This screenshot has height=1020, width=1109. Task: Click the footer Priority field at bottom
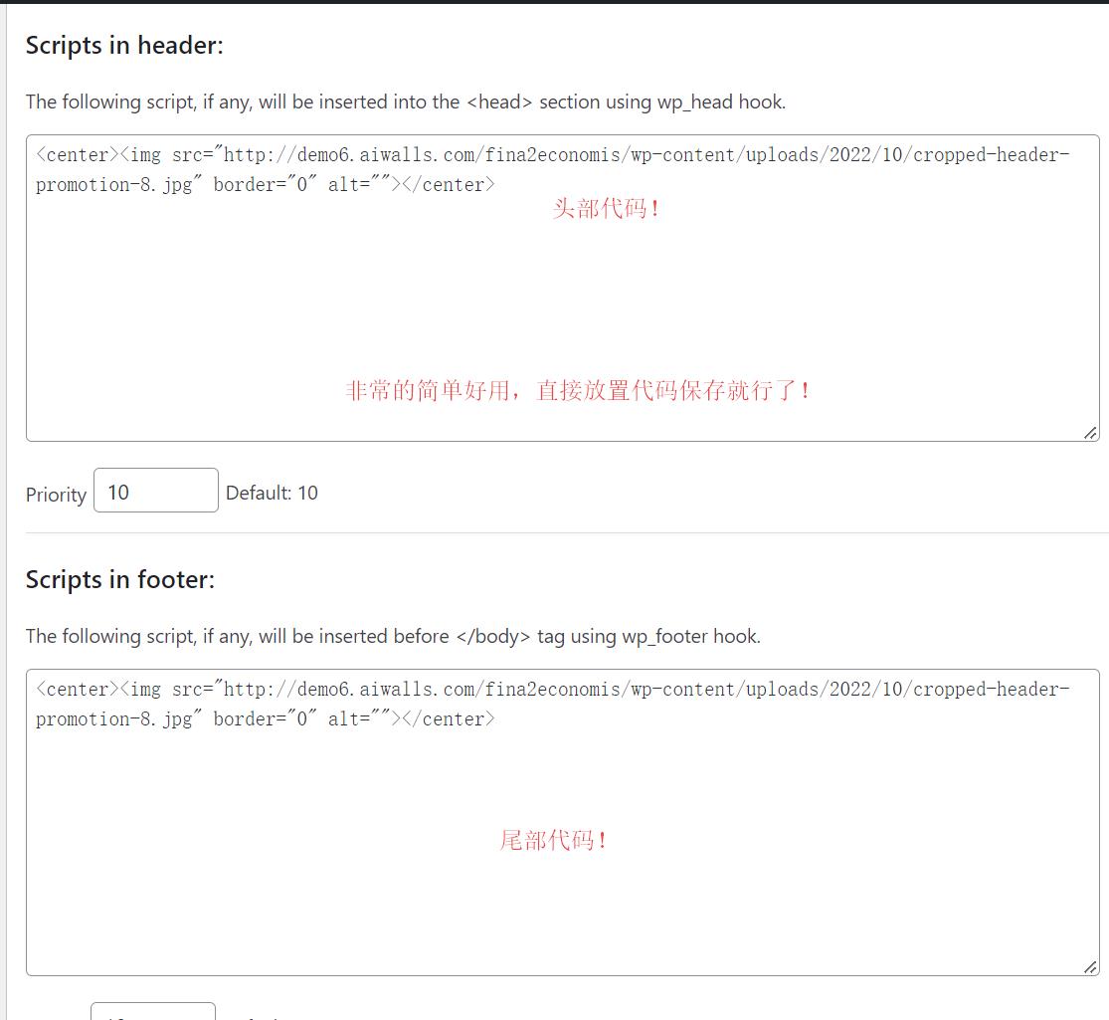tap(153, 1013)
